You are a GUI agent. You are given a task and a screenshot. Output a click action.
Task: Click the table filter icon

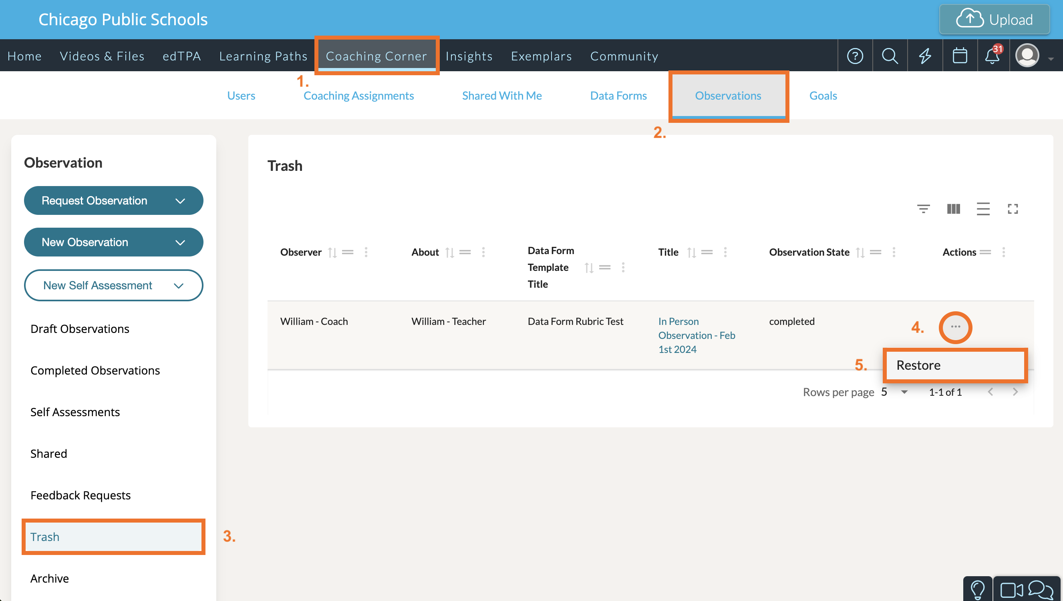pyautogui.click(x=923, y=209)
